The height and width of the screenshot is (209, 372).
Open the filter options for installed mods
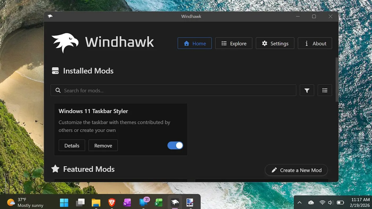(307, 90)
